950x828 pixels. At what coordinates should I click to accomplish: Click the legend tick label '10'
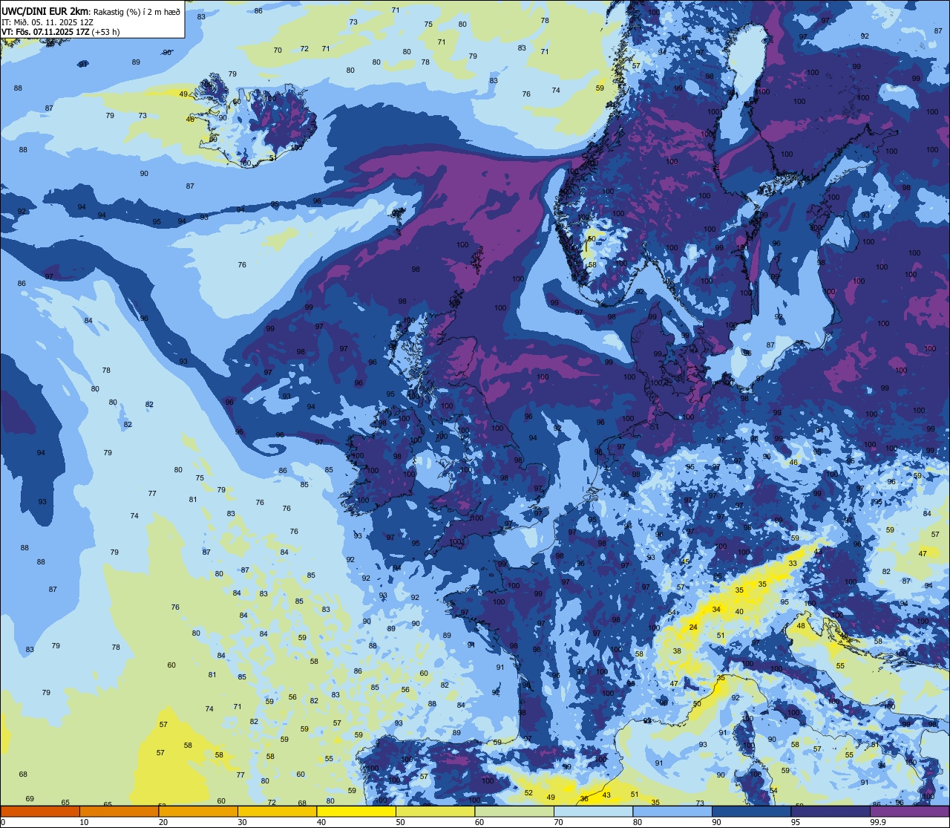pyautogui.click(x=84, y=822)
